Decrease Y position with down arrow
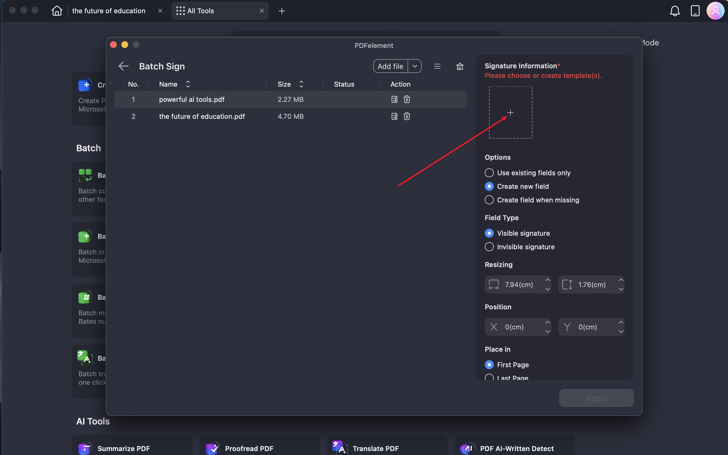The width and height of the screenshot is (728, 455). tap(621, 332)
